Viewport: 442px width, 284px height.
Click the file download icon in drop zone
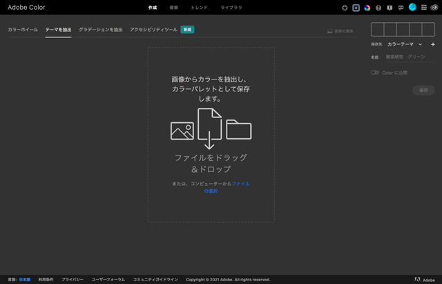(209, 129)
